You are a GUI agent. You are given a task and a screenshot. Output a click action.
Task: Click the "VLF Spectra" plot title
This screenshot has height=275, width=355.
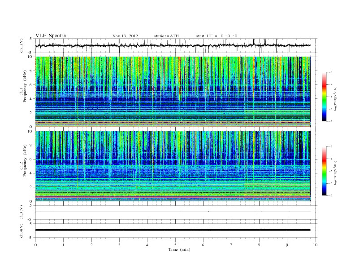click(x=51, y=35)
